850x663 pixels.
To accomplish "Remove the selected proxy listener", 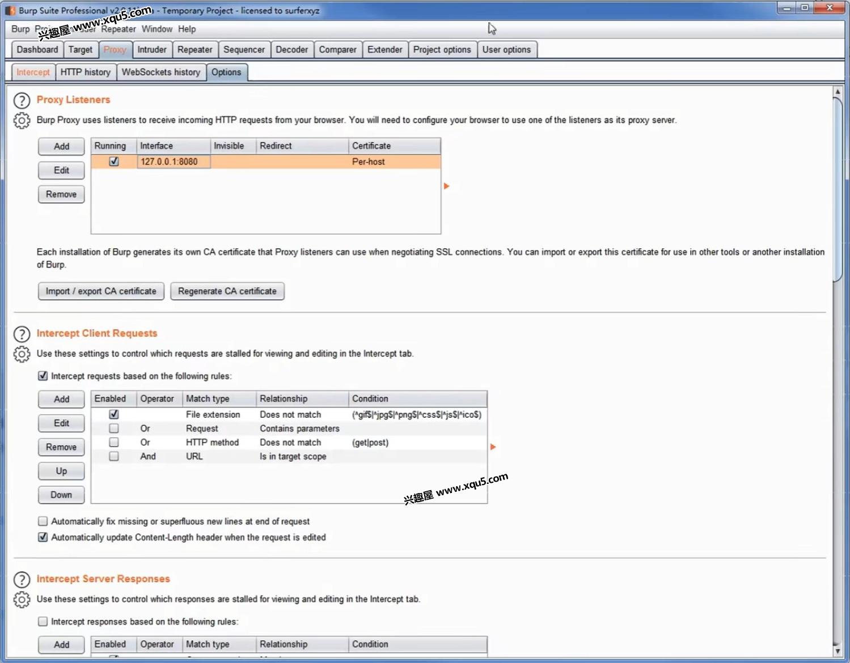I will [61, 194].
